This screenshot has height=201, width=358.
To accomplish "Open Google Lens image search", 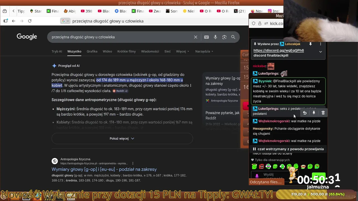I will tap(224, 37).
